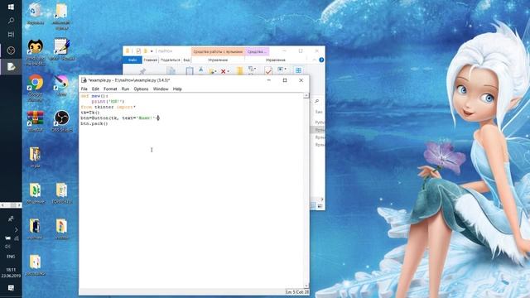Click IDLE editor scrollbar up arrow
This screenshot has width=530, height=298.
[306, 96]
